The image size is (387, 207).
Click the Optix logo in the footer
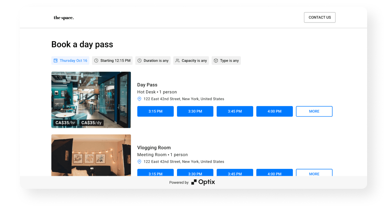coord(203,182)
